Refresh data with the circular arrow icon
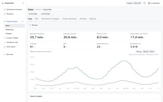The width and height of the screenshot is (163, 102). coord(144,3)
